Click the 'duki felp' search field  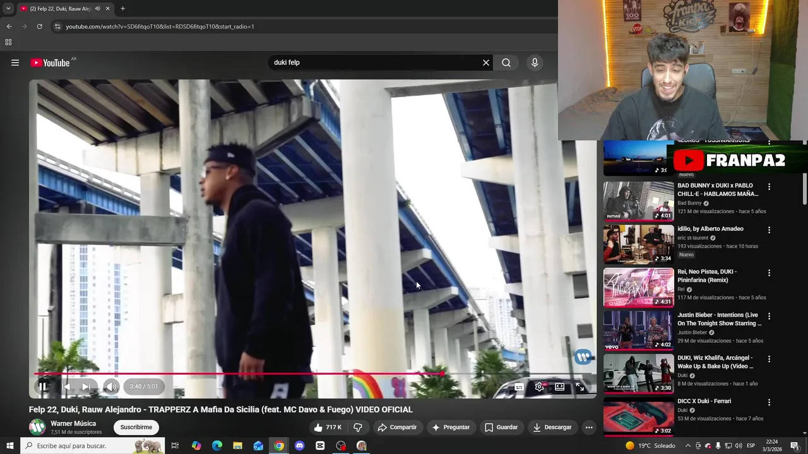[x=376, y=62]
